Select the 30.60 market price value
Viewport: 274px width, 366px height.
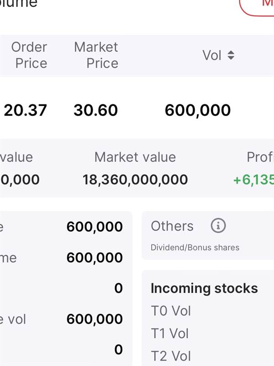[95, 110]
